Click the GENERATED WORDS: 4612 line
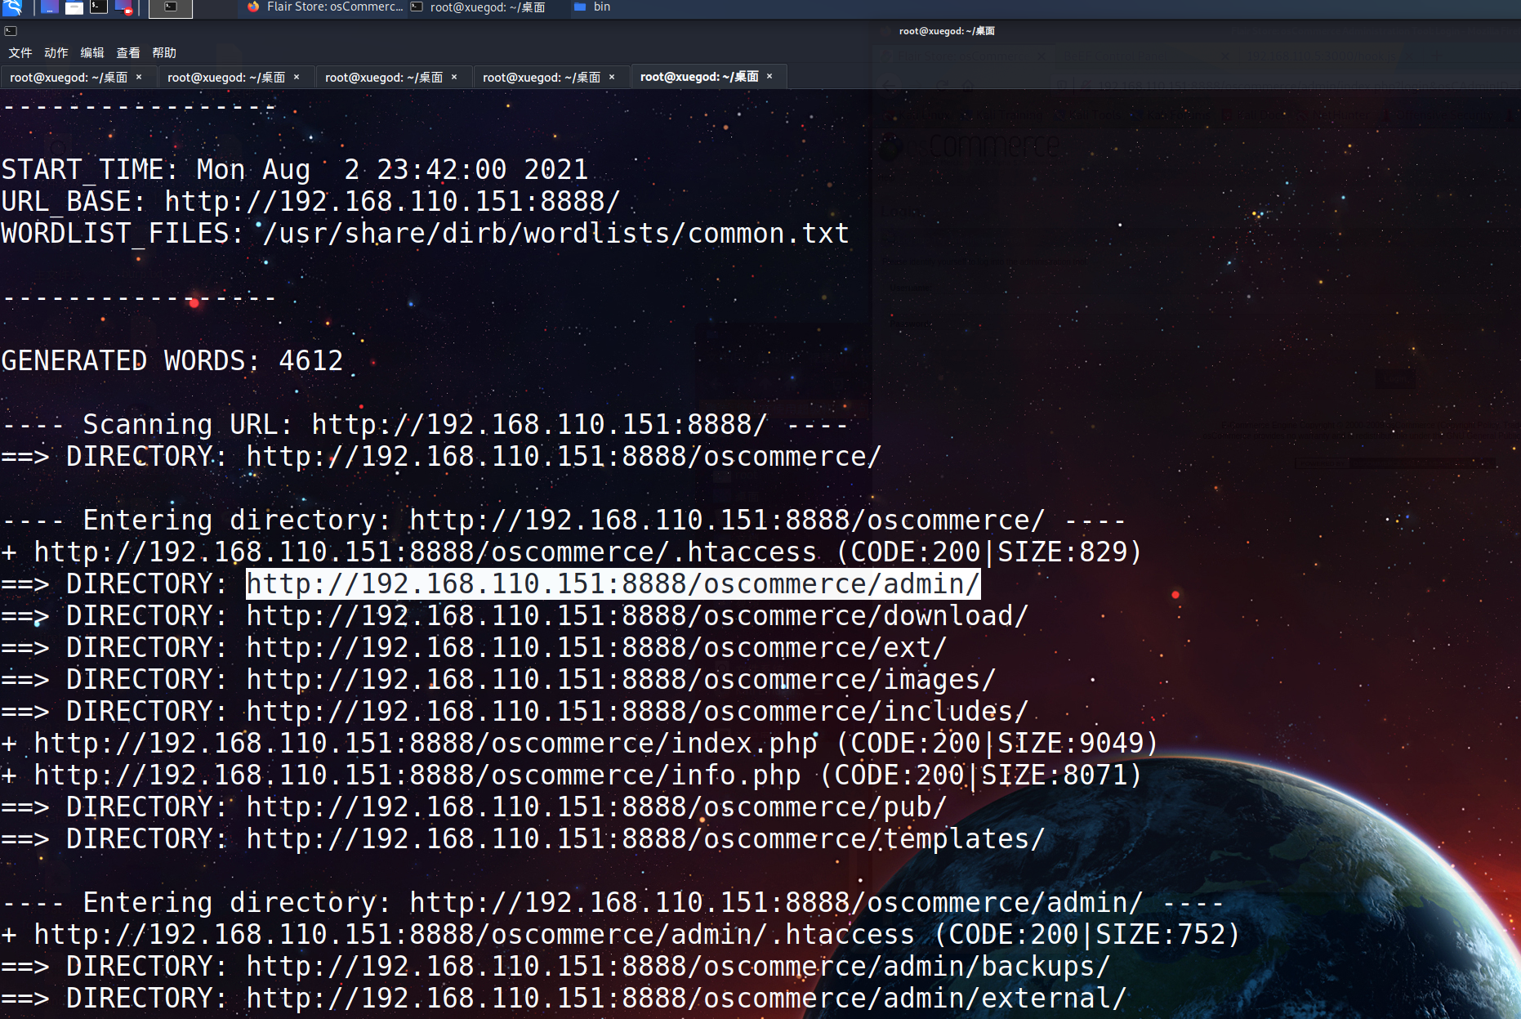Screen dimensions: 1521x1019 click(172, 361)
